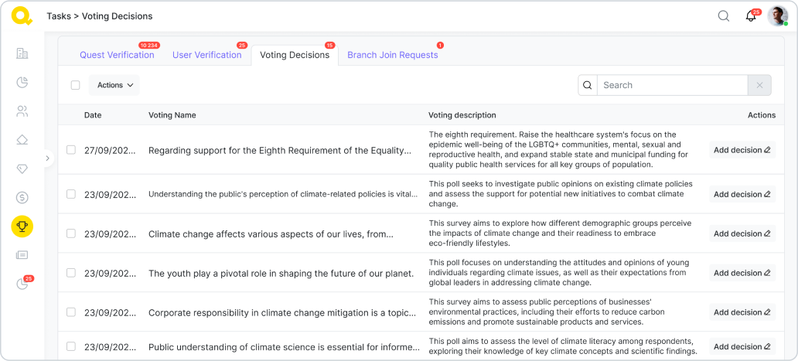Open the Actions dropdown
This screenshot has width=798, height=361.
click(x=114, y=85)
